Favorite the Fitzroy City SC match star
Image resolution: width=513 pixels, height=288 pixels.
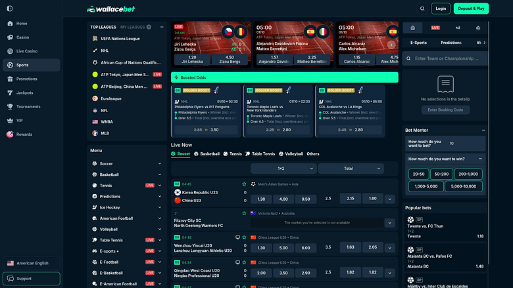tap(244, 213)
